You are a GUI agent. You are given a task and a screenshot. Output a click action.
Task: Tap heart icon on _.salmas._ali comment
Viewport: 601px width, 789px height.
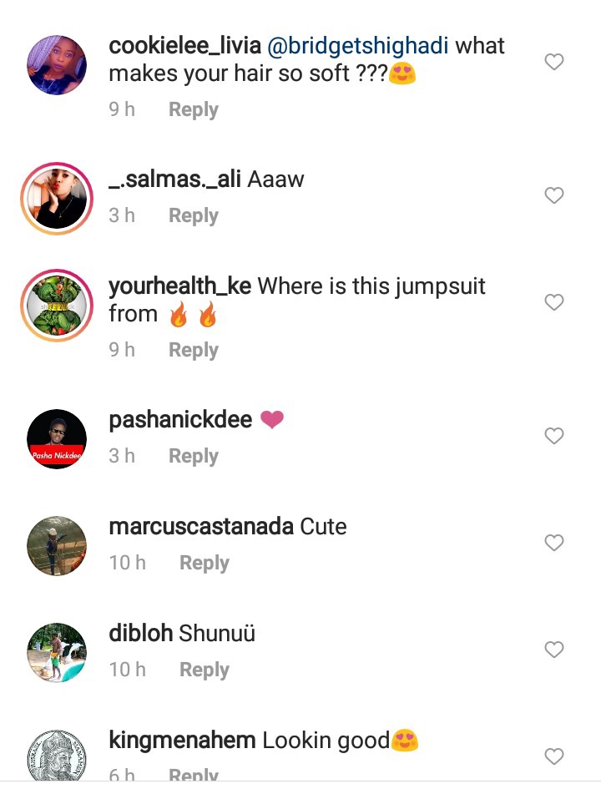553,195
